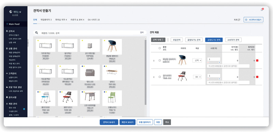Open 나의 조달자료 내역 in sidebar
The height and width of the screenshot is (132, 273).
coord(16,91)
